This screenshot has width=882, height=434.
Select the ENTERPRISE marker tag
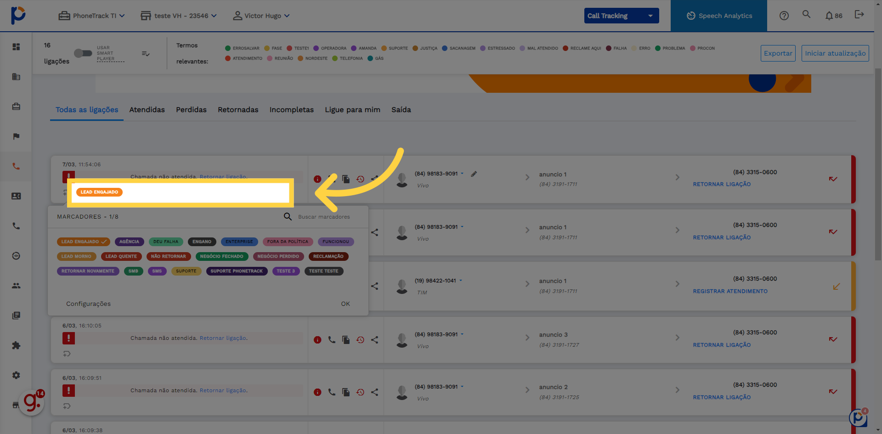click(x=239, y=242)
